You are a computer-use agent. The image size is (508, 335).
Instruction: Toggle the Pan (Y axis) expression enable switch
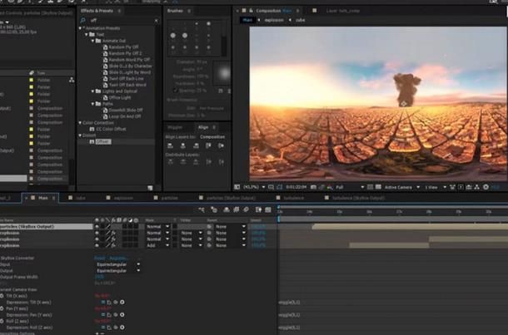point(103,315)
